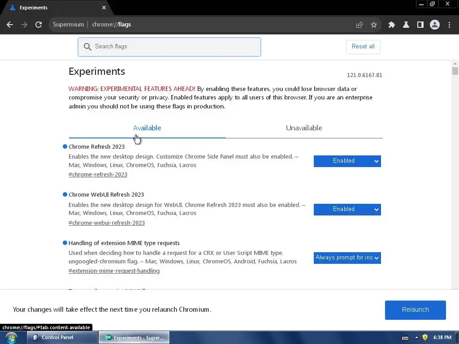Click the forward navigation arrow
This screenshot has width=459, height=344.
pos(24,25)
